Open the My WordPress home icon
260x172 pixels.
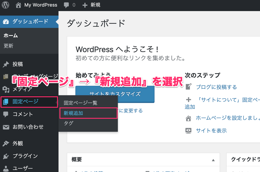click(x=18, y=5)
